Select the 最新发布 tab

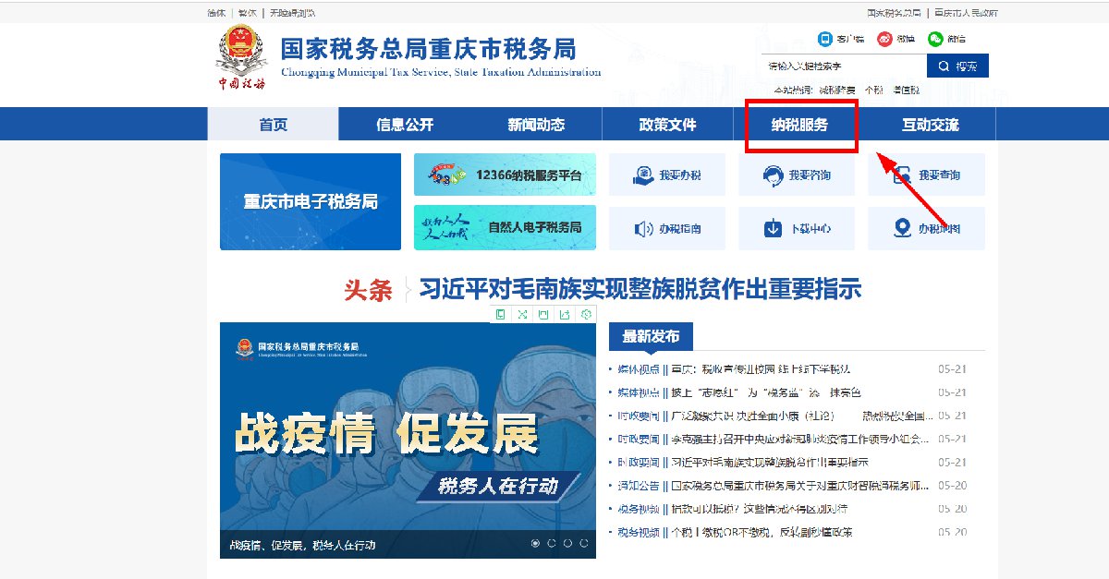coord(651,336)
